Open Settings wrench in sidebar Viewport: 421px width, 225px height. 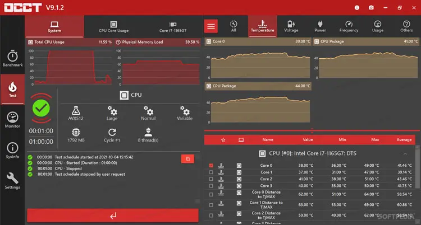point(12,181)
